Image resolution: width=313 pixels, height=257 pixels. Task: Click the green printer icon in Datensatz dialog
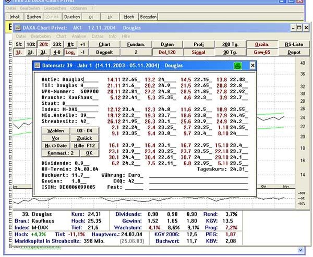pyautogui.click(x=238, y=66)
